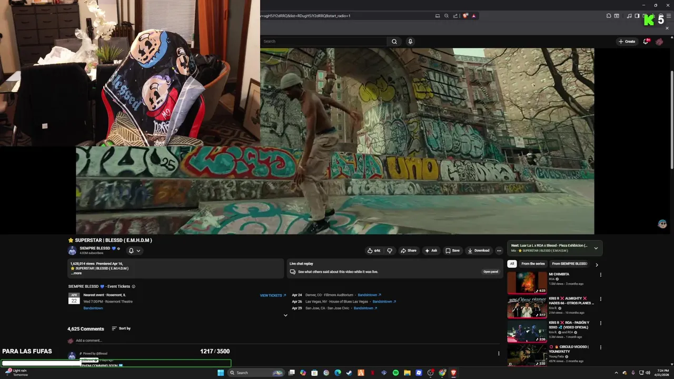This screenshot has height=379, width=674.
Task: Click the Create button
Action: 627,42
